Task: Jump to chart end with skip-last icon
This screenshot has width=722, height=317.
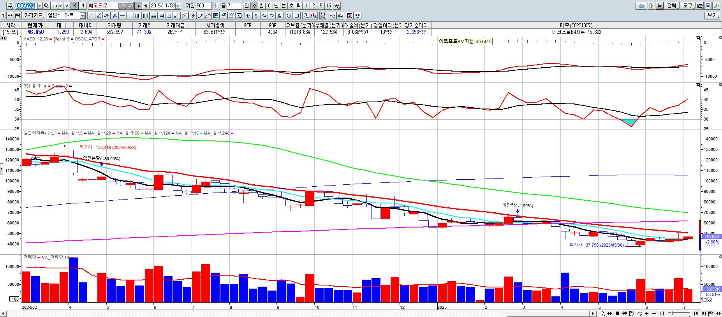Action: (x=704, y=313)
